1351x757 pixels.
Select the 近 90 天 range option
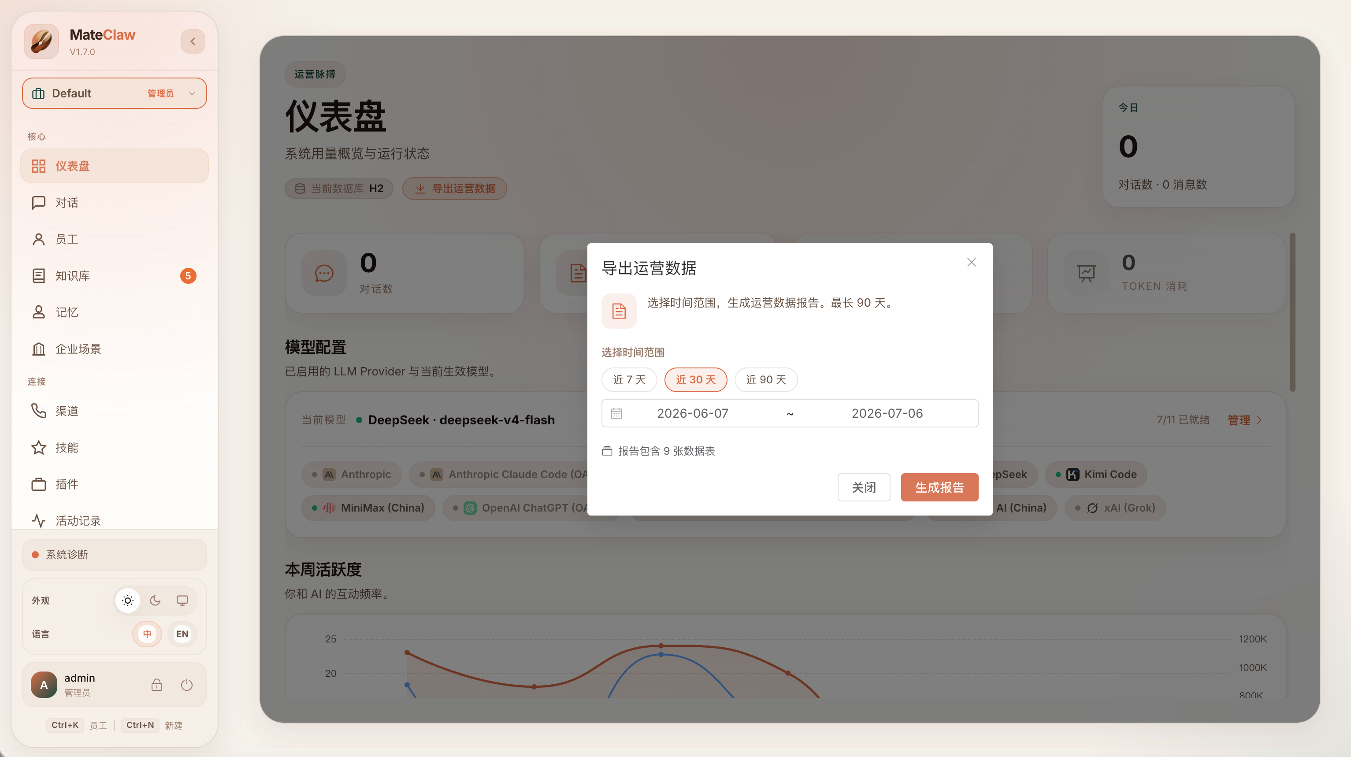(766, 380)
